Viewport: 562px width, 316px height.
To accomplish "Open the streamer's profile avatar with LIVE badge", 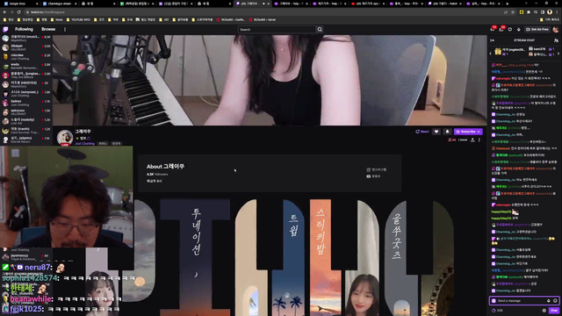I will pyautogui.click(x=65, y=138).
